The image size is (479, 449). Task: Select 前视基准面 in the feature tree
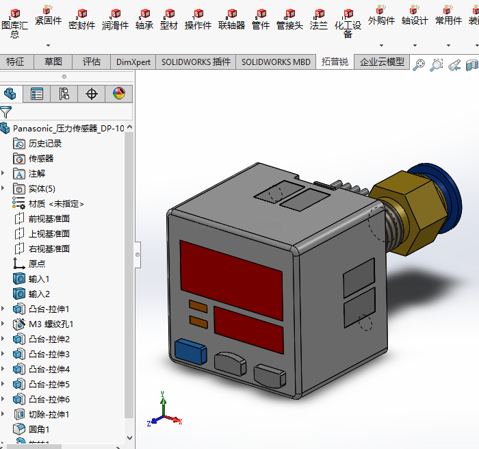click(x=49, y=219)
